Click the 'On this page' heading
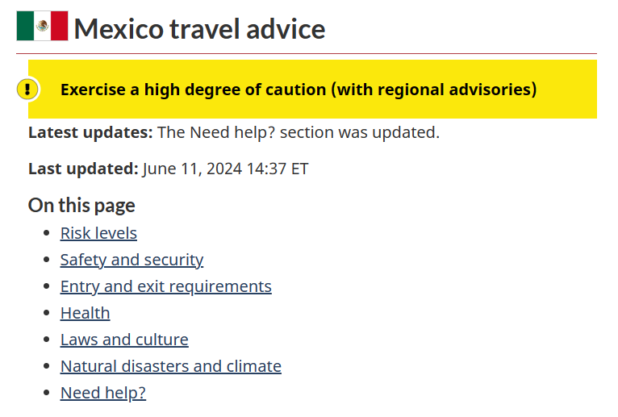The width and height of the screenshot is (618, 417). 81,206
